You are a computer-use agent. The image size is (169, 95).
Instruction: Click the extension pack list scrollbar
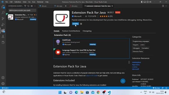click(129, 62)
